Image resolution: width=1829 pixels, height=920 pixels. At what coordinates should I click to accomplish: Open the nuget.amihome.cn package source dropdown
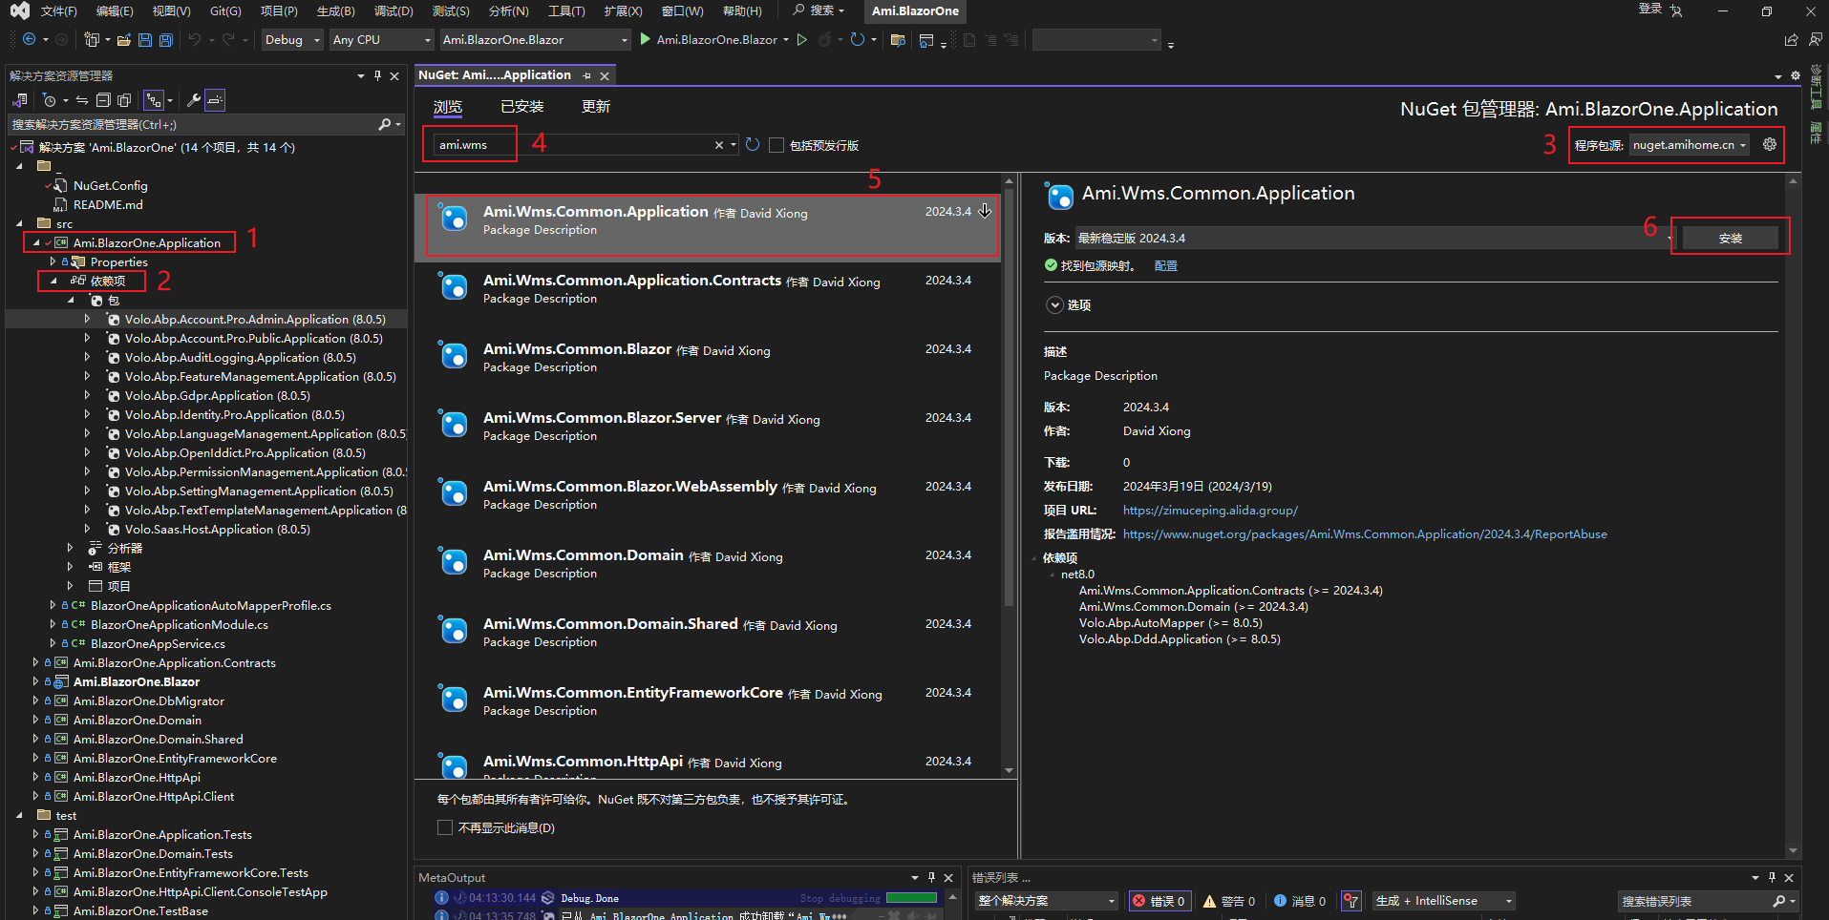pyautogui.click(x=1689, y=145)
